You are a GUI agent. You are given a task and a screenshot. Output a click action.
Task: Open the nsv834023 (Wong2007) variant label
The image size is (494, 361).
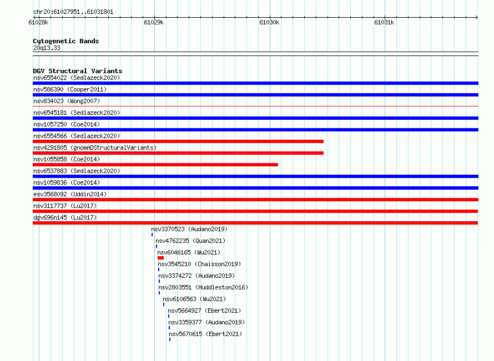67,101
